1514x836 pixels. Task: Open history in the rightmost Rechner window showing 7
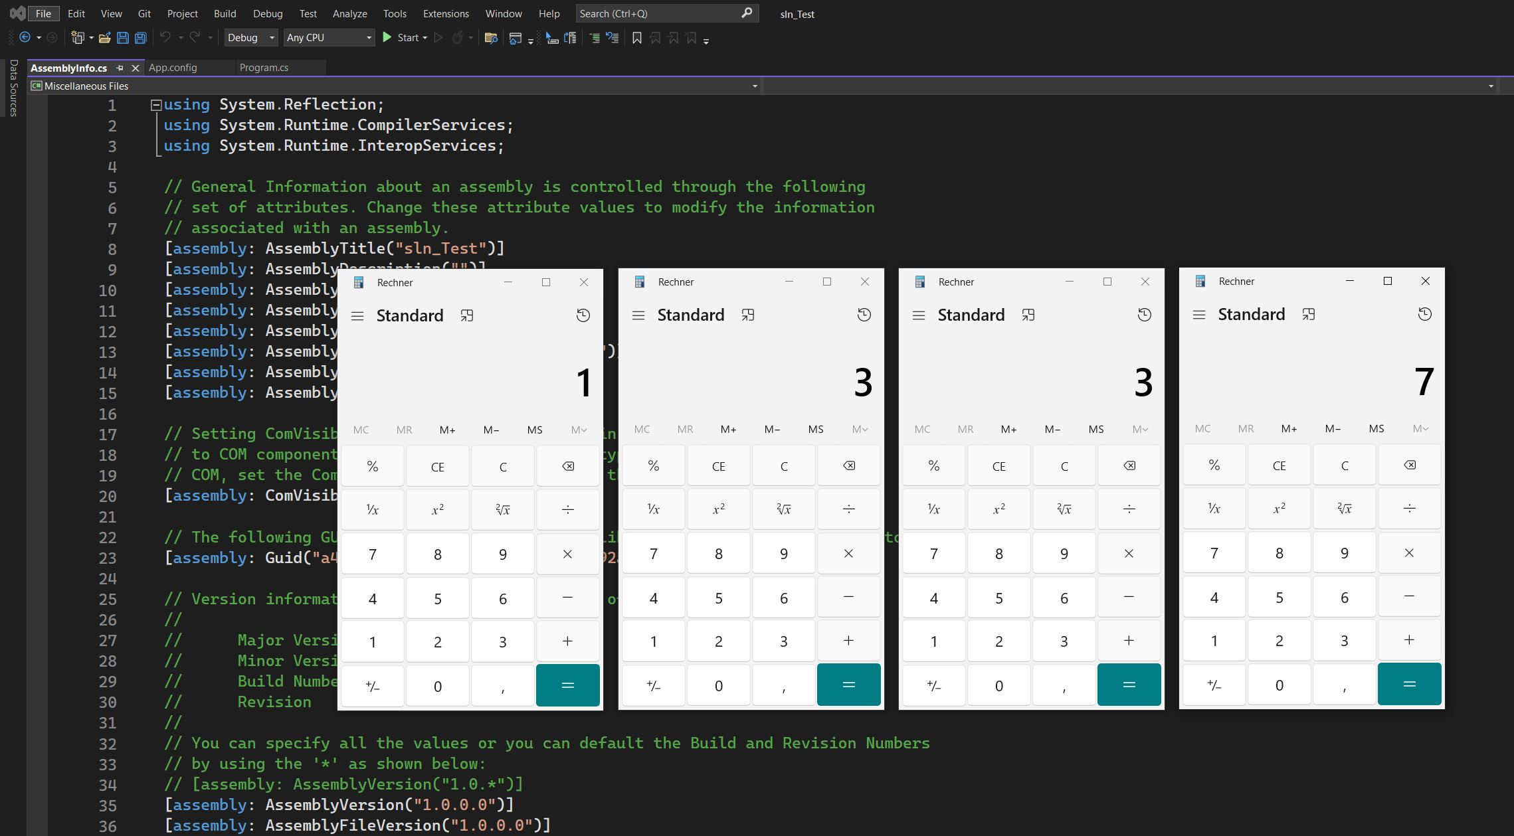click(1425, 314)
